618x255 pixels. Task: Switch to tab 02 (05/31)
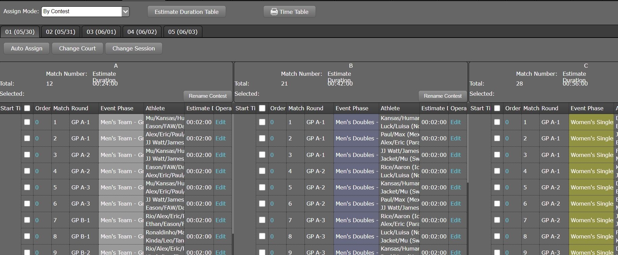pyautogui.click(x=60, y=32)
